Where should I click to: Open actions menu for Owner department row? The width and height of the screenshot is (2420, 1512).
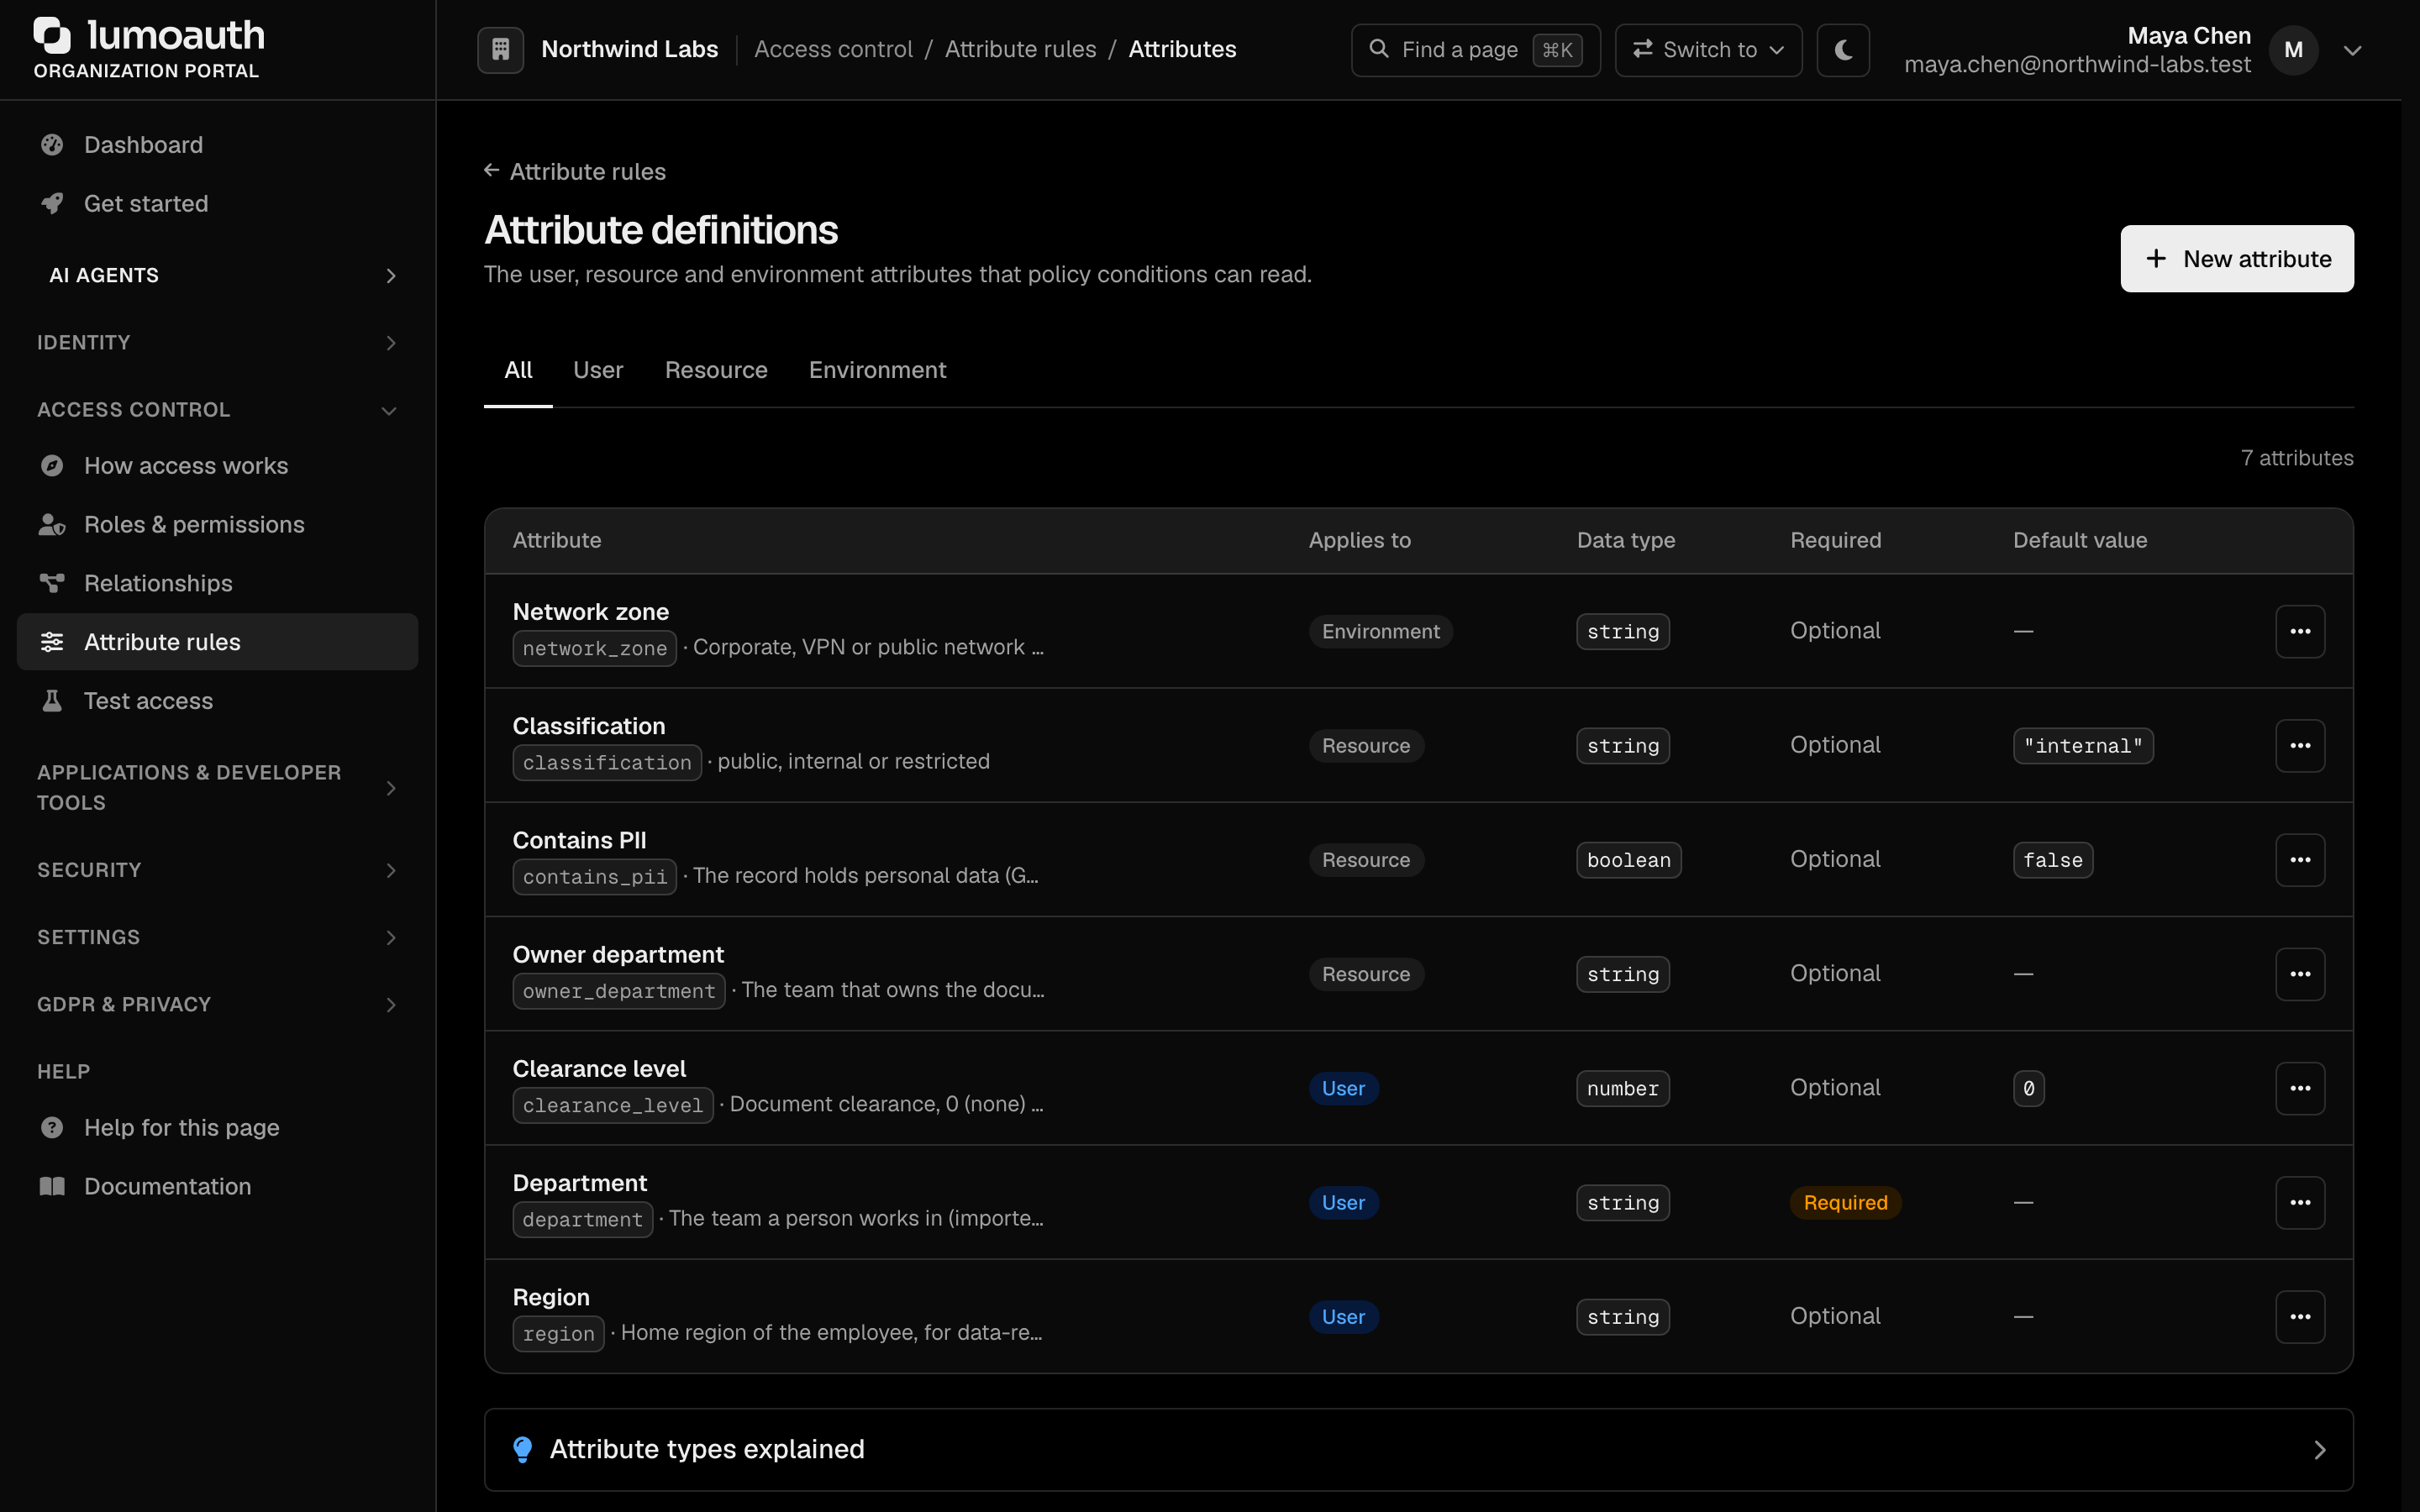[x=2300, y=974]
